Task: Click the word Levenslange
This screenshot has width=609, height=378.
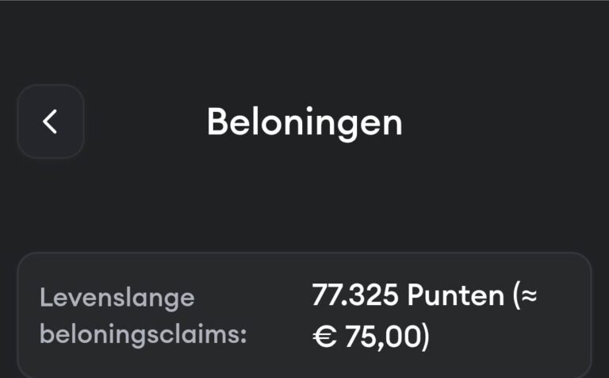Action: point(117,299)
